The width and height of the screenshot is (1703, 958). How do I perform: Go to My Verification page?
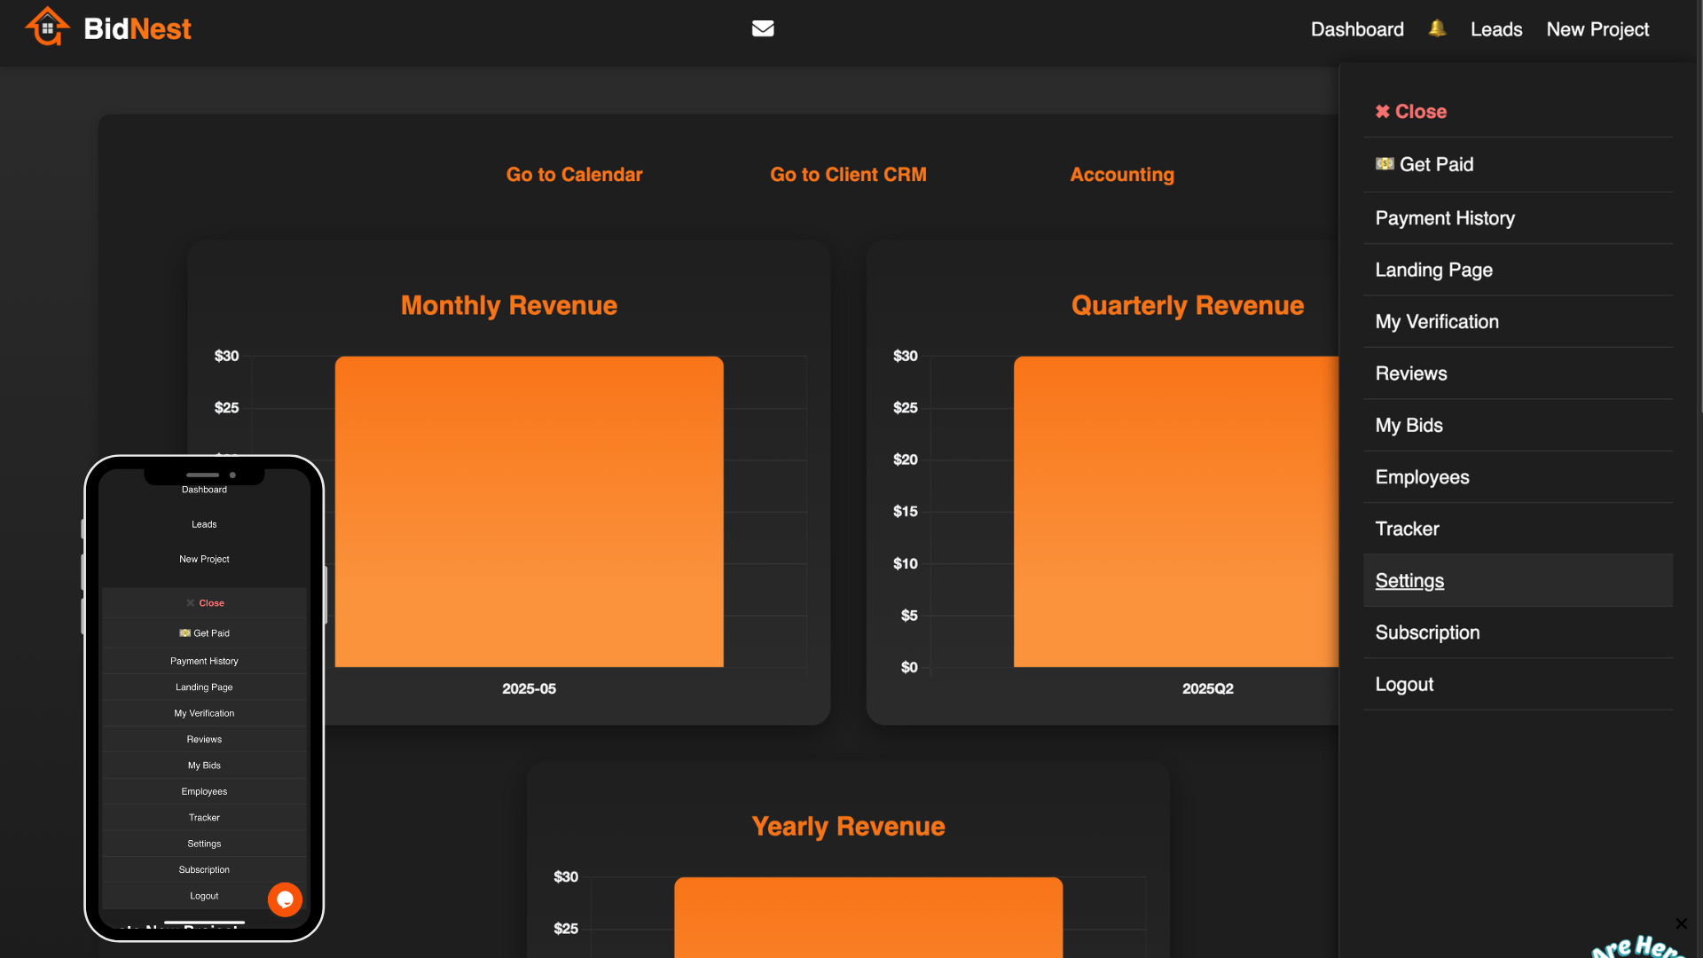1436,322
